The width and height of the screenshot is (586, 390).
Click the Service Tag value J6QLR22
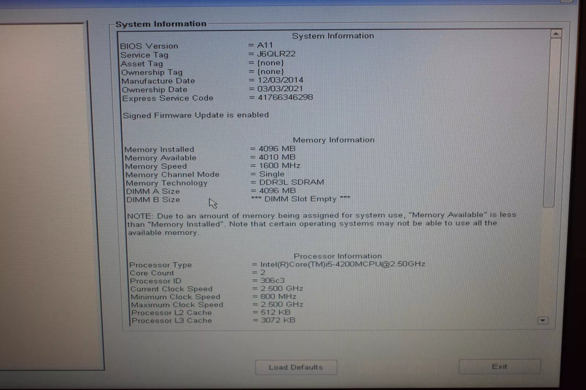[276, 54]
